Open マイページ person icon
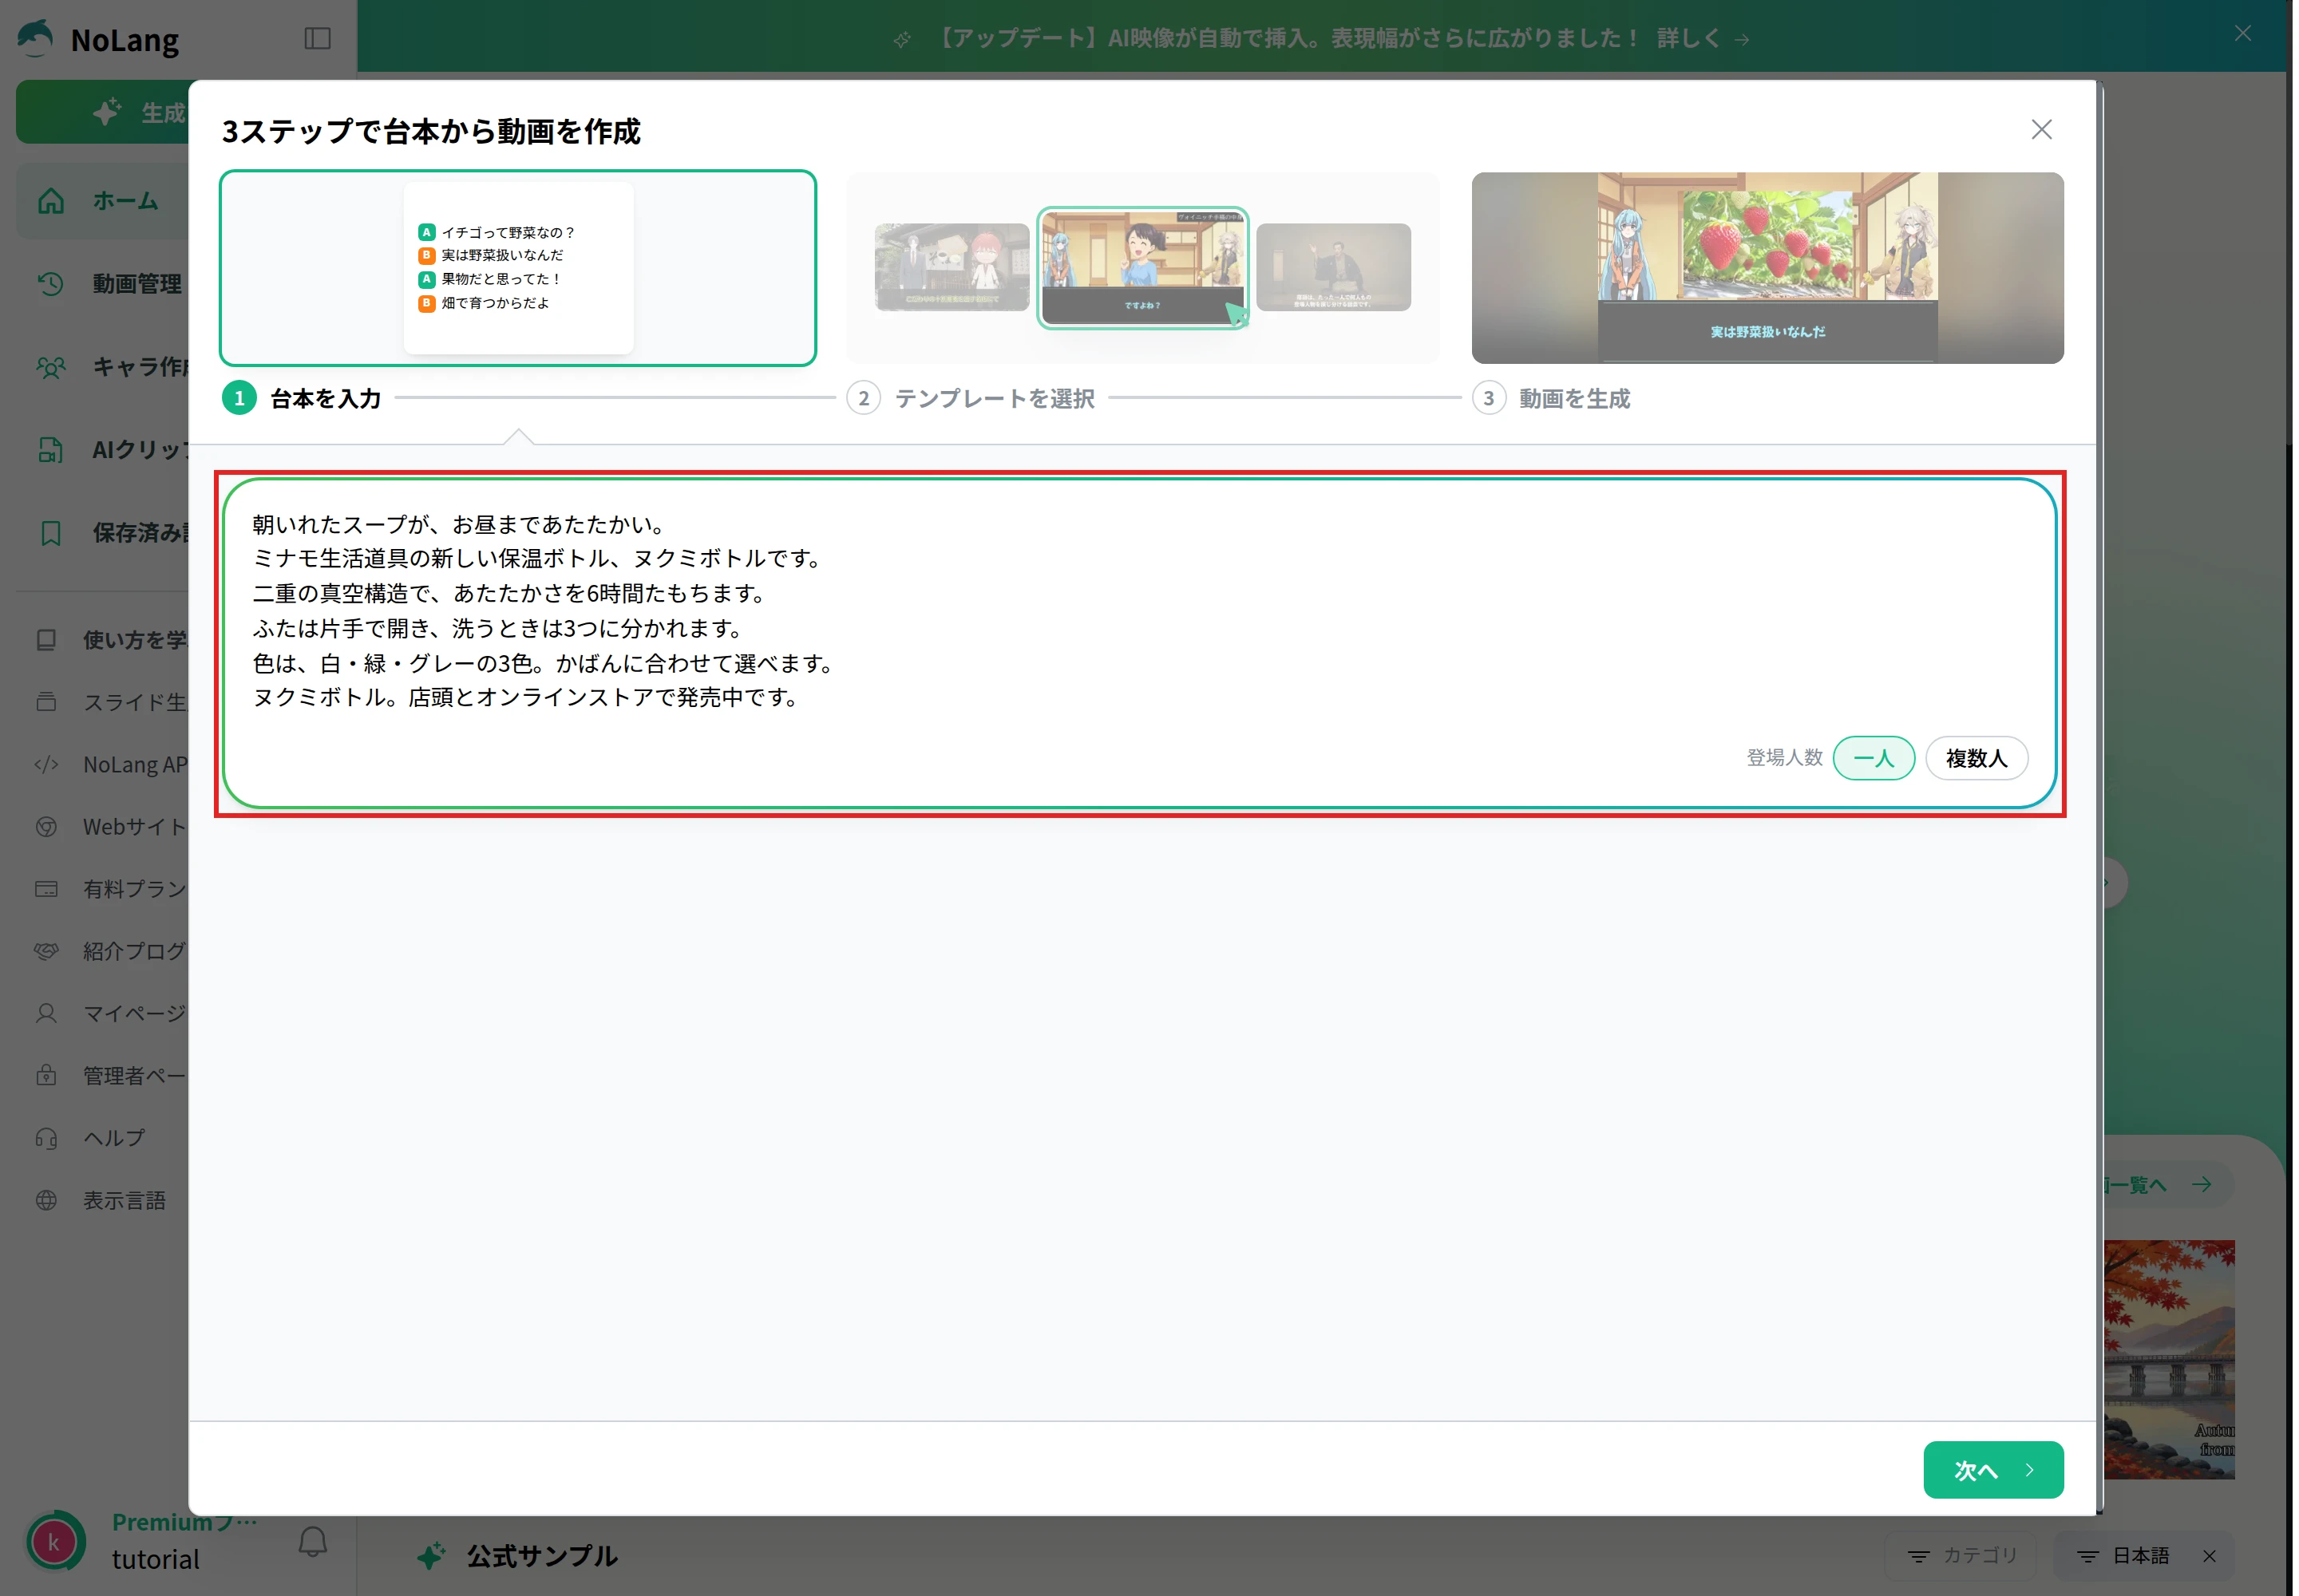This screenshot has width=2299, height=1596. click(x=47, y=1013)
